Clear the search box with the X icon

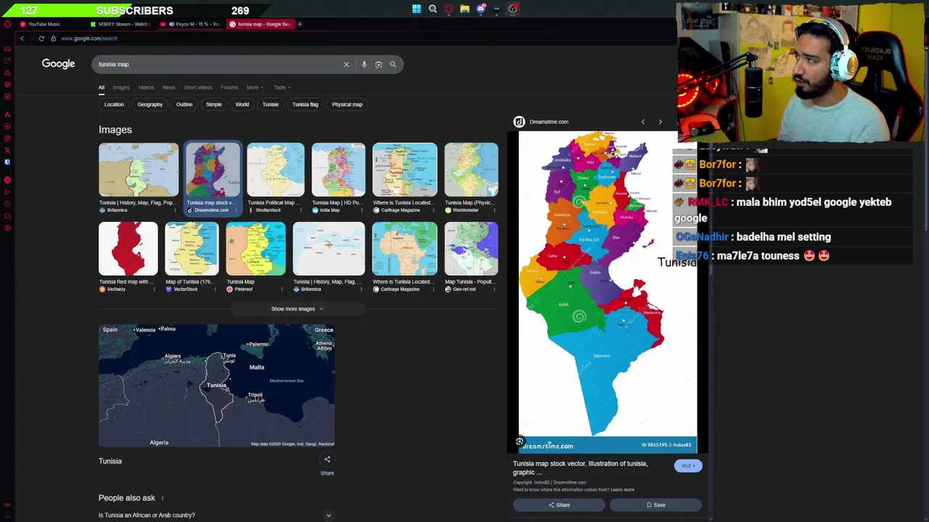[346, 65]
